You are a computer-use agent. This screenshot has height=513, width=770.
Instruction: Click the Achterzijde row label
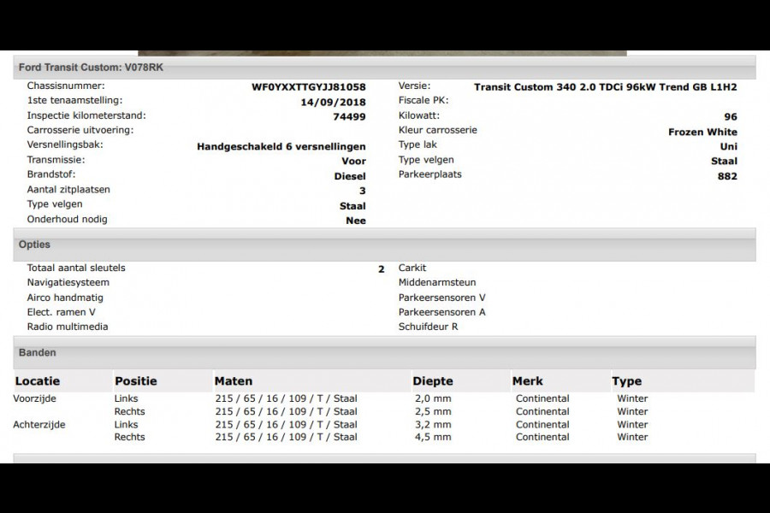pos(39,424)
